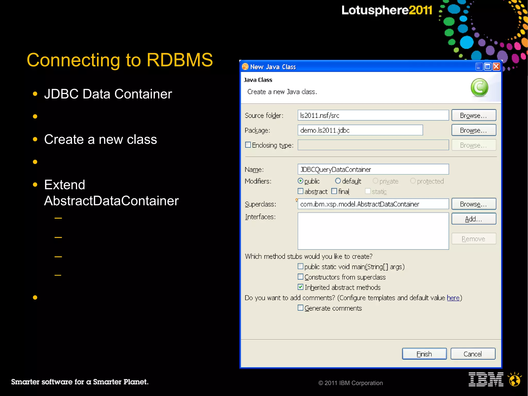528x396 pixels.
Task: Click the 'Create a new Java class.' description
Action: 282,92
